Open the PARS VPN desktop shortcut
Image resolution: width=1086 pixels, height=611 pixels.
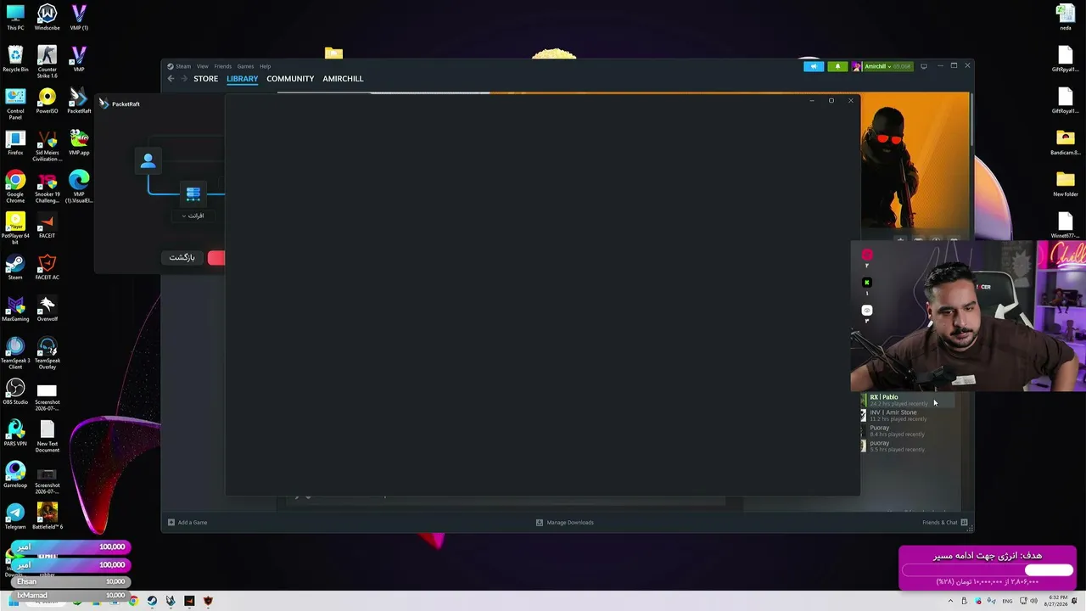(x=15, y=433)
